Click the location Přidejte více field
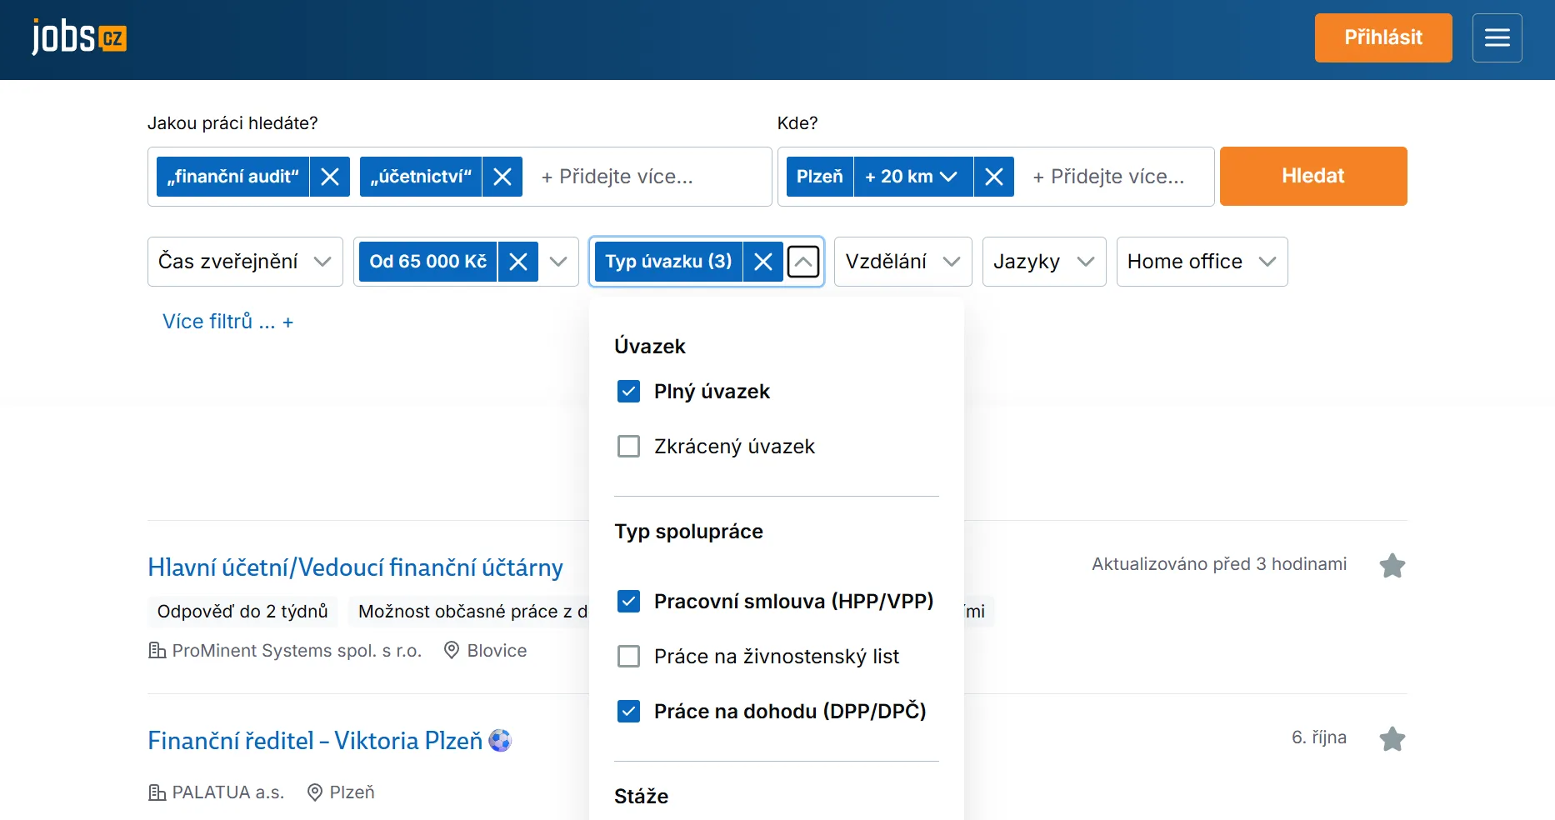Image resolution: width=1555 pixels, height=820 pixels. coord(1108,177)
